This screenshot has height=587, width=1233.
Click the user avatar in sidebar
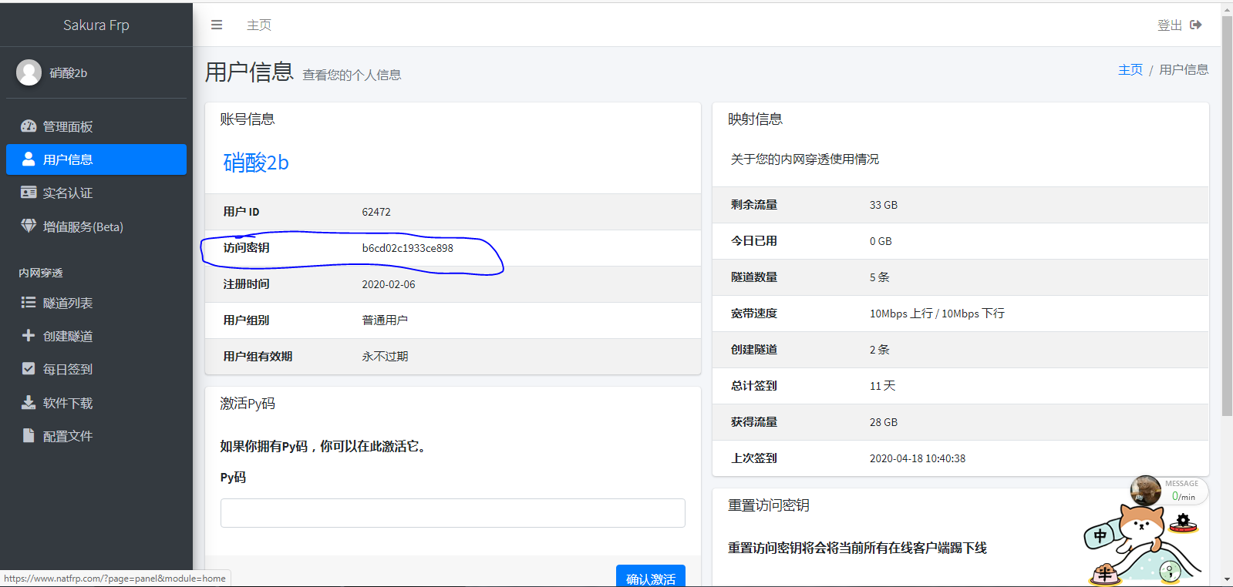(x=29, y=72)
